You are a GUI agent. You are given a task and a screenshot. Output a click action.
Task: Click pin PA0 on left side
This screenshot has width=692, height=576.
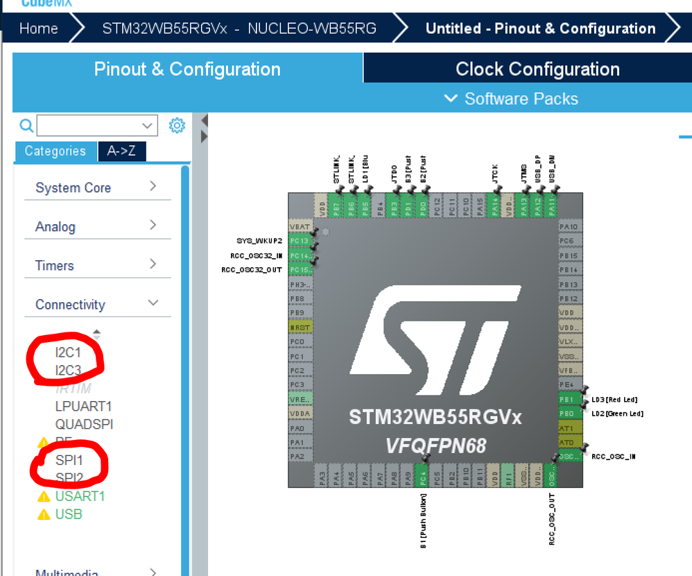(x=300, y=428)
